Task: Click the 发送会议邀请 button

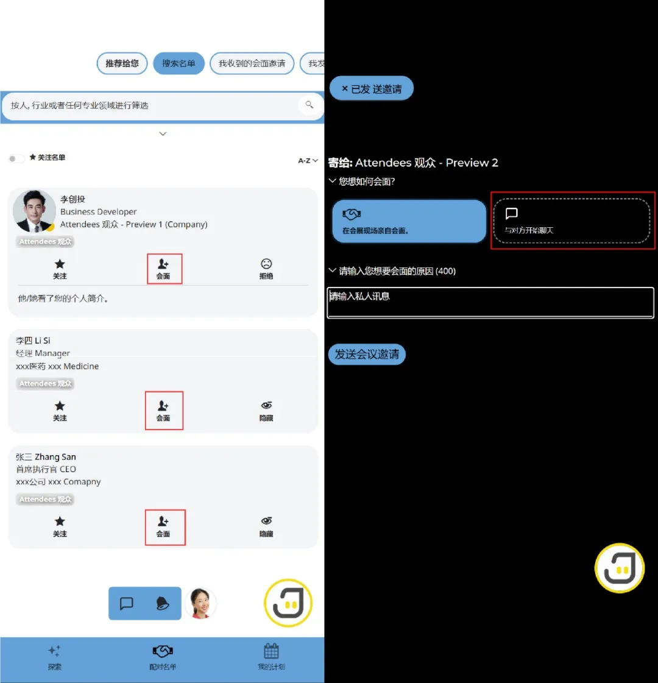Action: coord(367,355)
